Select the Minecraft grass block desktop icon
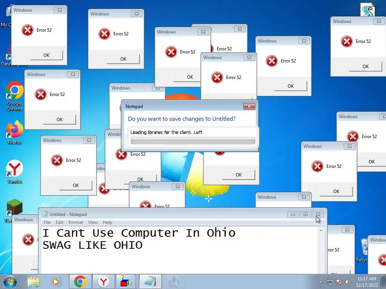 pos(14,208)
